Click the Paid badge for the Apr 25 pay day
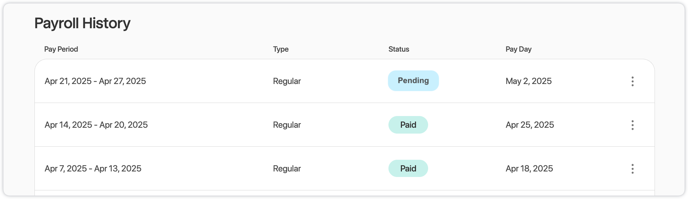The width and height of the screenshot is (688, 199). (408, 125)
